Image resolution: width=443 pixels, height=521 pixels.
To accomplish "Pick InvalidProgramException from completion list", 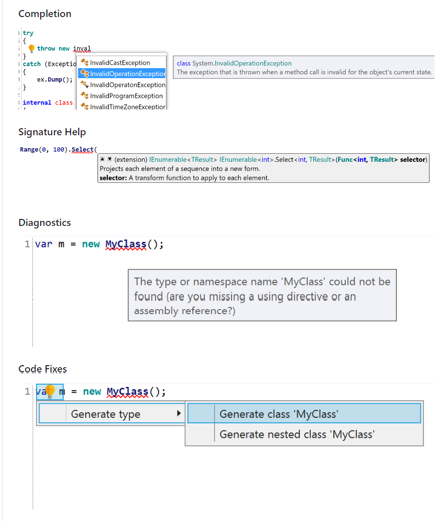I will pos(122,96).
